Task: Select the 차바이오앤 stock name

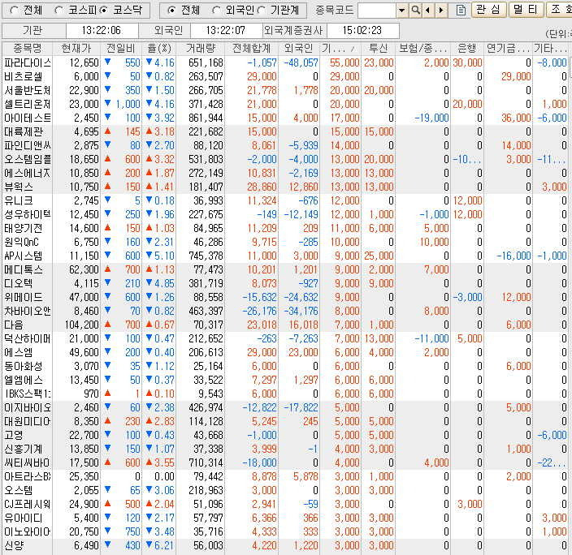Action: (x=28, y=312)
